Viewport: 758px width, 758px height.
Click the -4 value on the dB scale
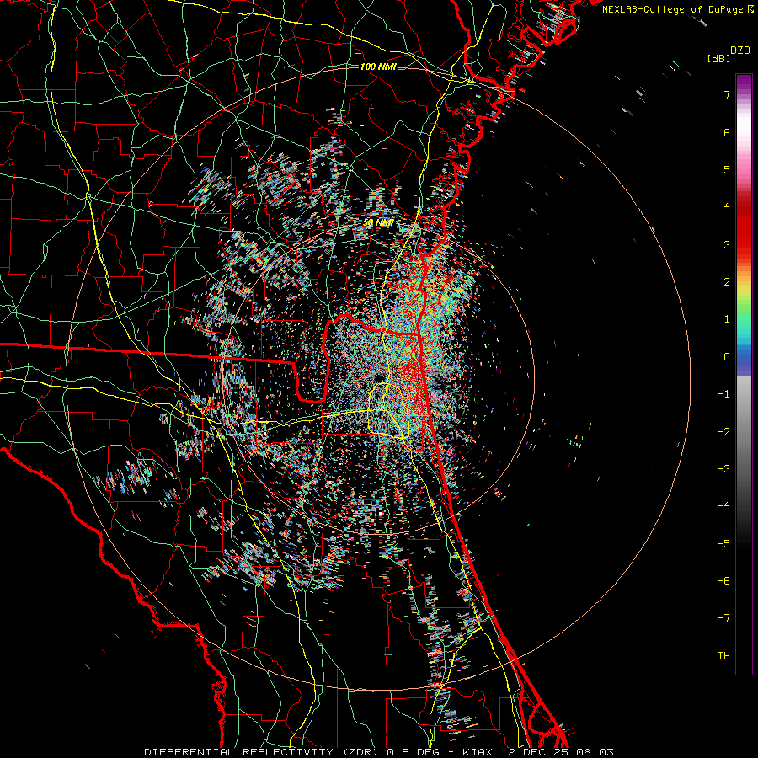point(723,506)
